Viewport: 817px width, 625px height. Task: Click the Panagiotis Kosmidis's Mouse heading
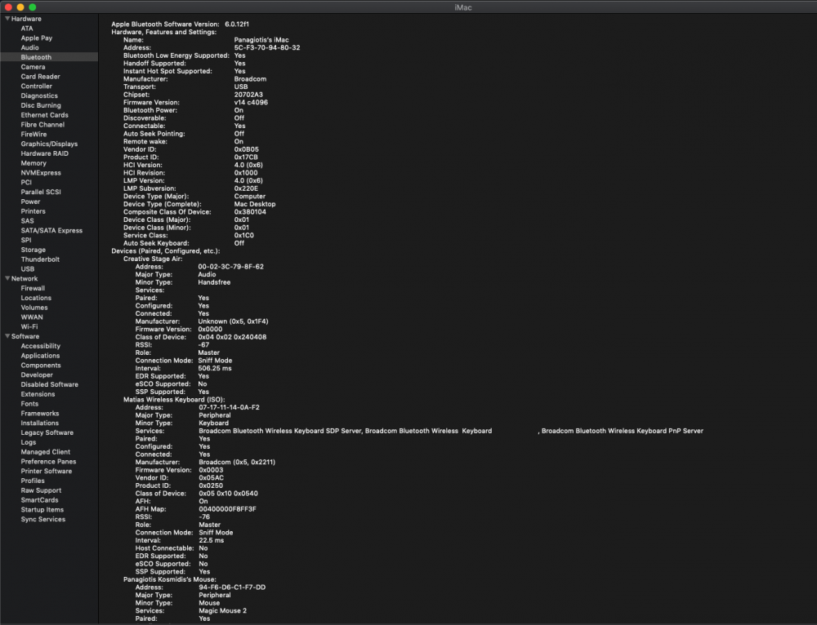click(169, 579)
